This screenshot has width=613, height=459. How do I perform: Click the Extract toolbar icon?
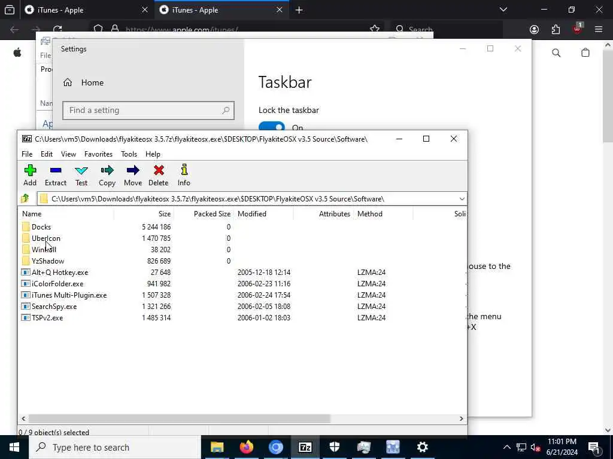56,175
